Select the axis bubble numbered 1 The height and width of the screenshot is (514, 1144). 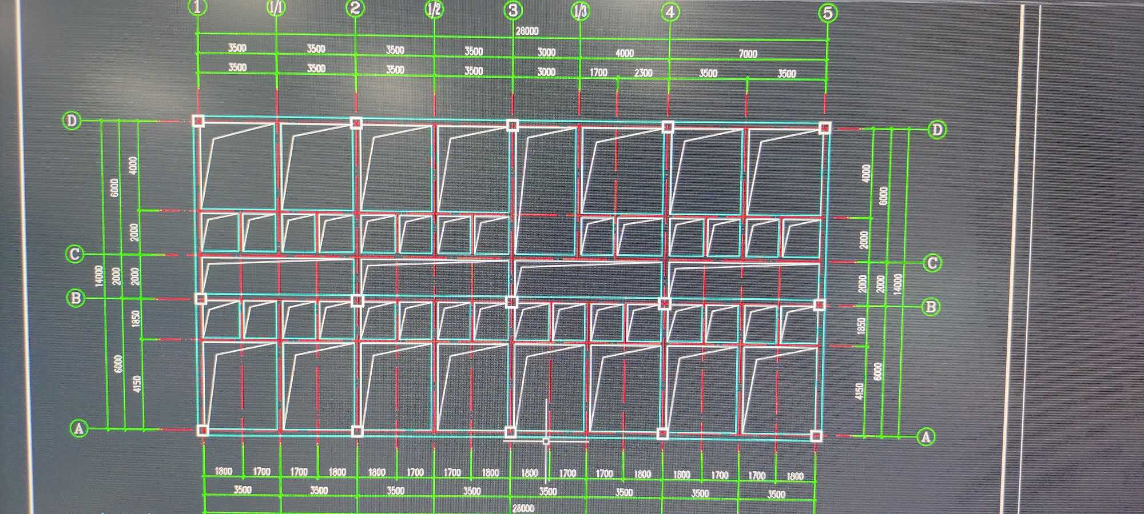coord(197,7)
